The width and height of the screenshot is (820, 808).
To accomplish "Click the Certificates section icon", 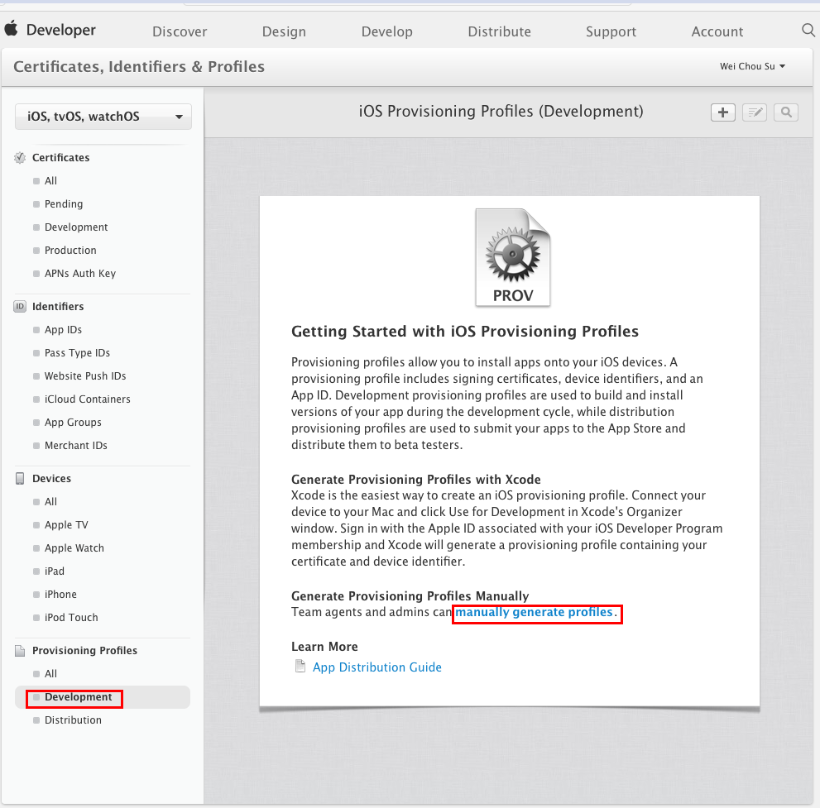I will (x=20, y=158).
